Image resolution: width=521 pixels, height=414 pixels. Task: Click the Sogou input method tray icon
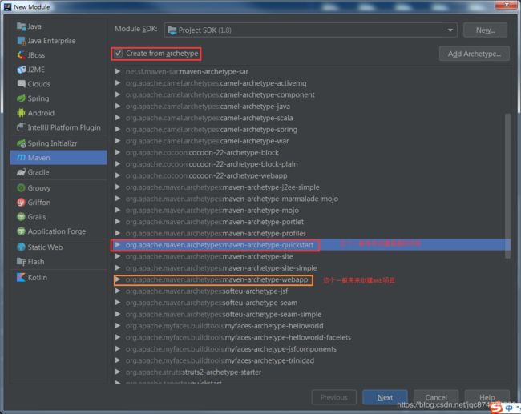click(x=496, y=408)
